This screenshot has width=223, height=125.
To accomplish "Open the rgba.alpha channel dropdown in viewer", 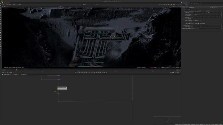I will click(x=9, y=5).
